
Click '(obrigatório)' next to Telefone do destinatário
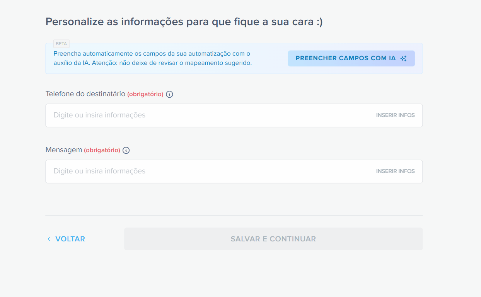(x=145, y=94)
